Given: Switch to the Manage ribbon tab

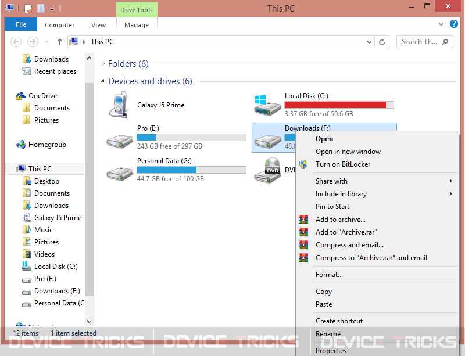Looking at the screenshot, I should pyautogui.click(x=137, y=25).
